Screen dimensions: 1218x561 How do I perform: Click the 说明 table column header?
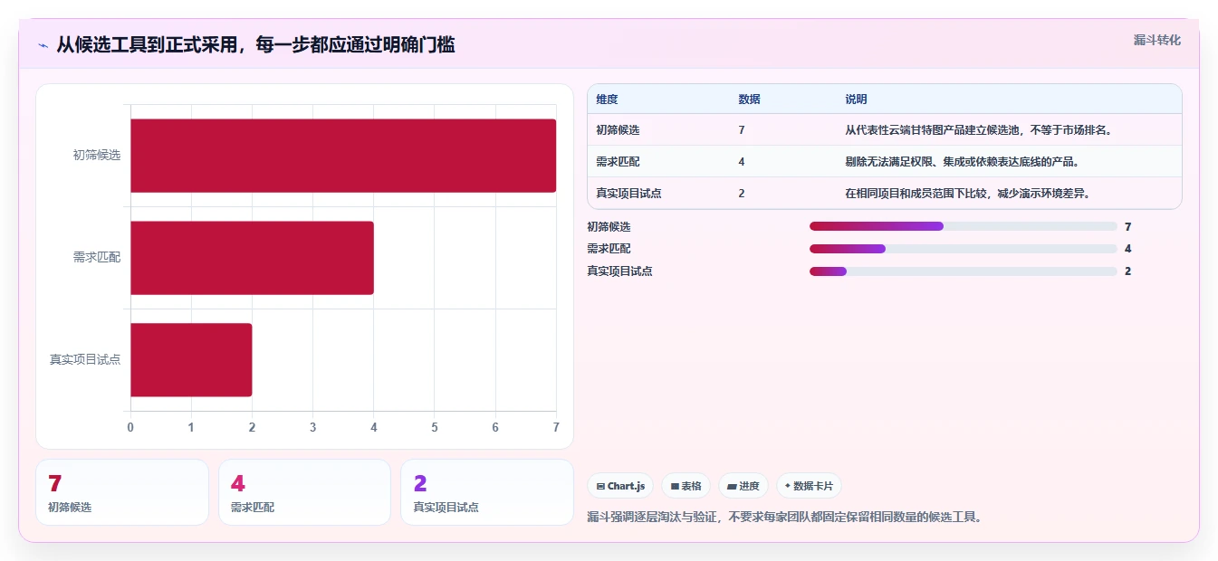(856, 99)
